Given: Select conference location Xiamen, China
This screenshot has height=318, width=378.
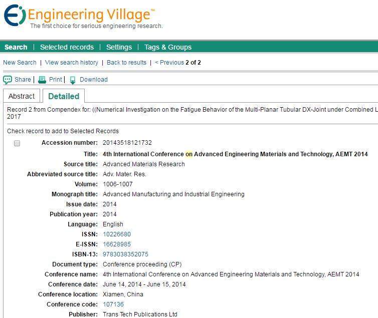Looking at the screenshot, I should click(123, 294).
